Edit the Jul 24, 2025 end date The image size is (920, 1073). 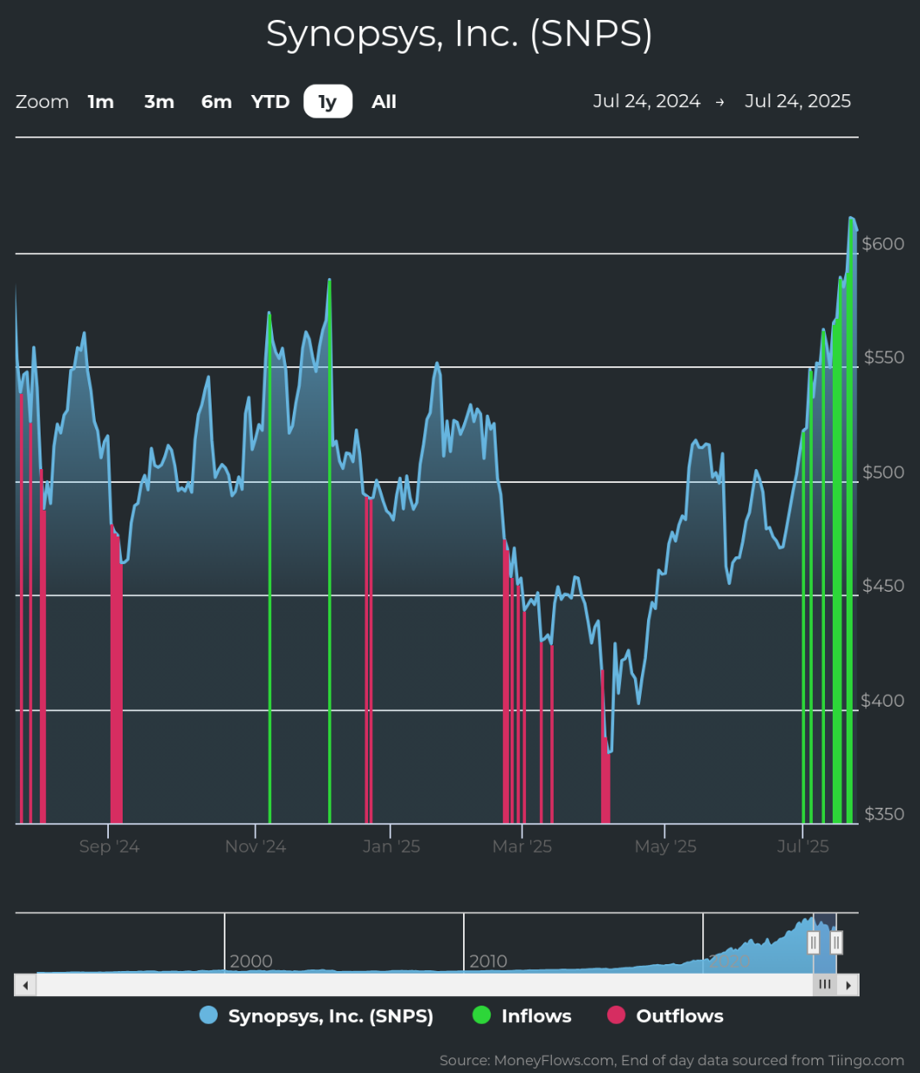tap(797, 101)
